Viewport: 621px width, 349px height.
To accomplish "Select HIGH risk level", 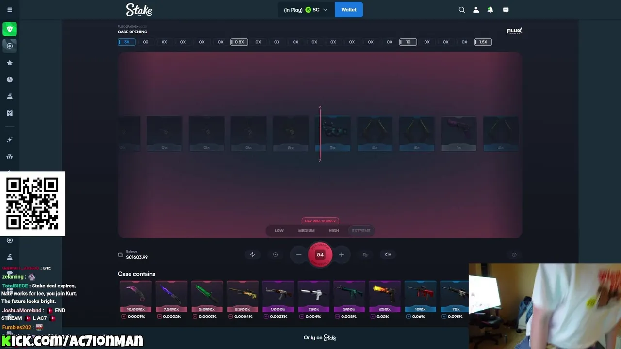I will point(334,231).
